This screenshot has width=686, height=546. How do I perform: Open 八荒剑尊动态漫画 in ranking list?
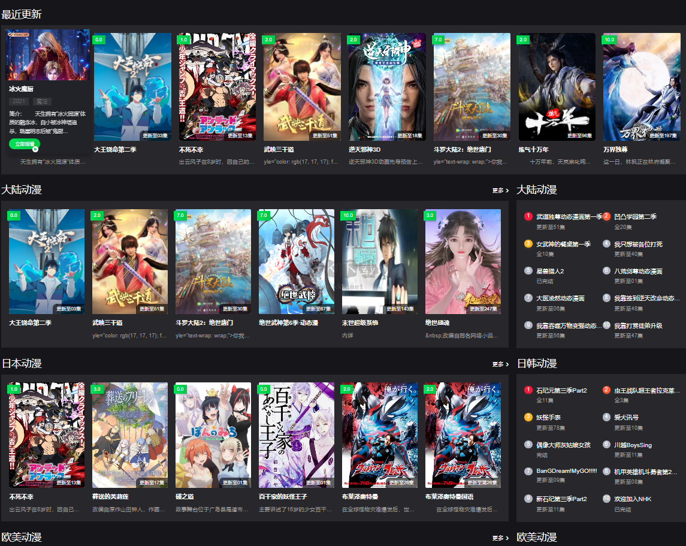click(x=638, y=272)
